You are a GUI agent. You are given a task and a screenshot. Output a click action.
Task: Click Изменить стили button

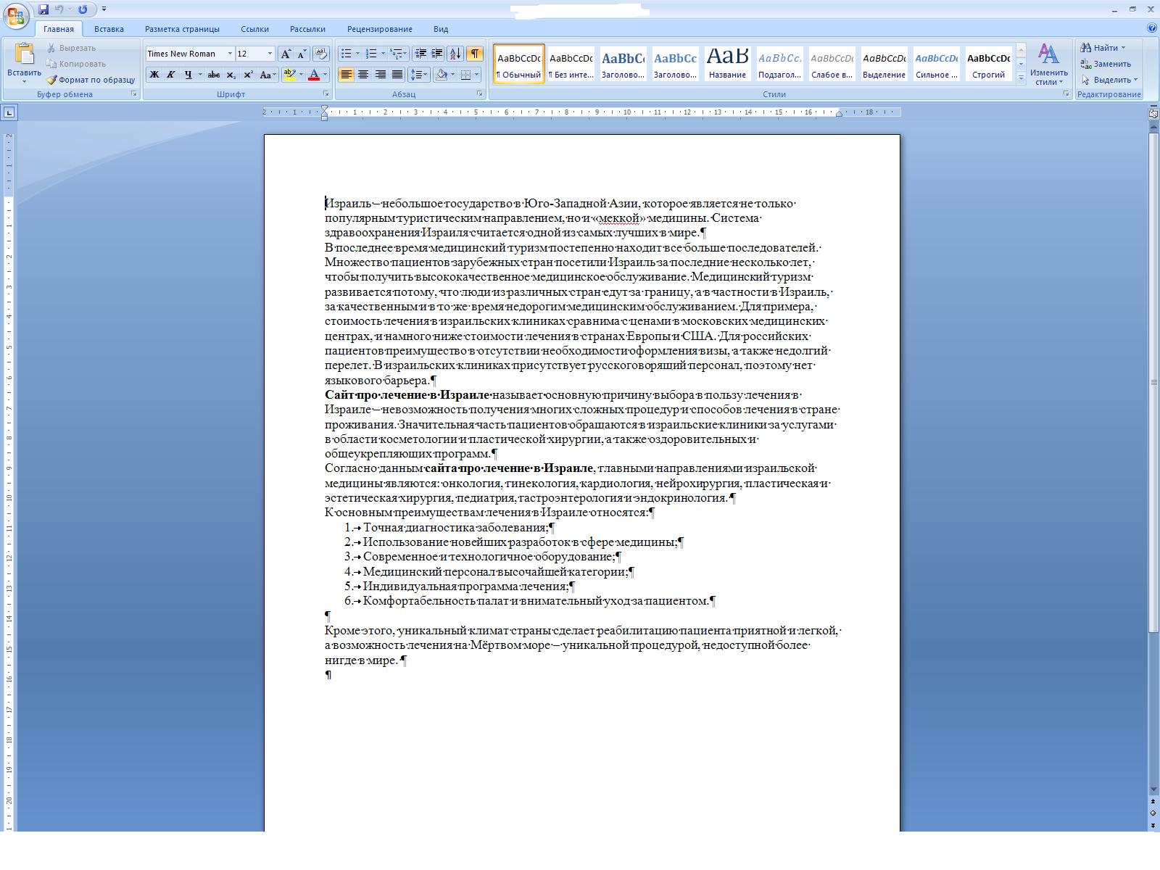1048,64
